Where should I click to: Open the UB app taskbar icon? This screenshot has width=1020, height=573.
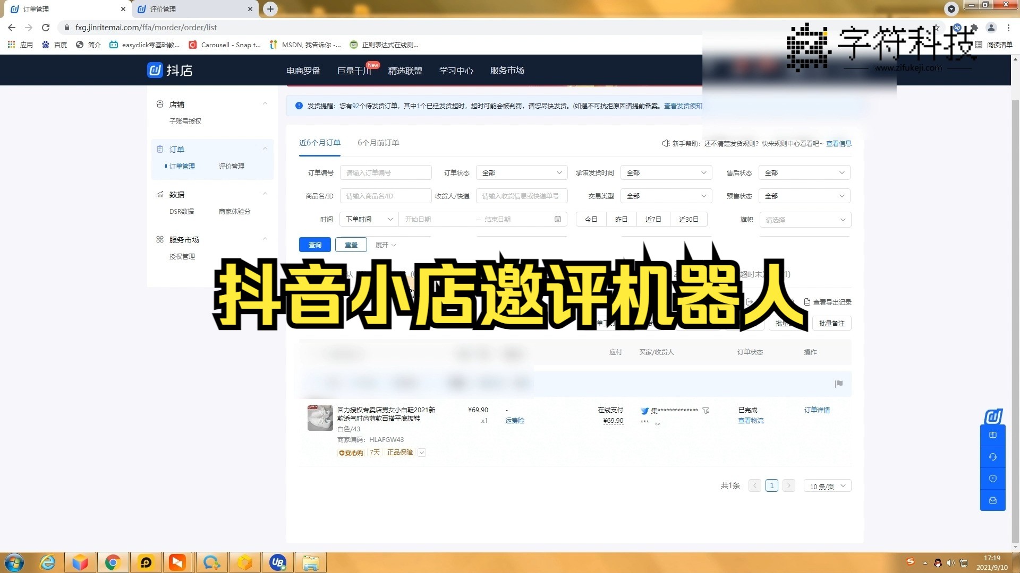[x=277, y=562]
